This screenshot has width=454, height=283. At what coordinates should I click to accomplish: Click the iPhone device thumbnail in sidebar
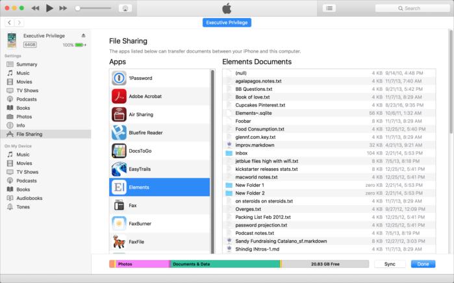tap(12, 40)
